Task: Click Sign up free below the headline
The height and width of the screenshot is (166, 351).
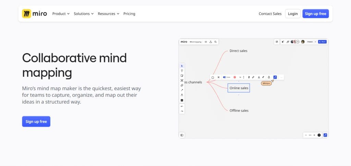Action: 36,121
